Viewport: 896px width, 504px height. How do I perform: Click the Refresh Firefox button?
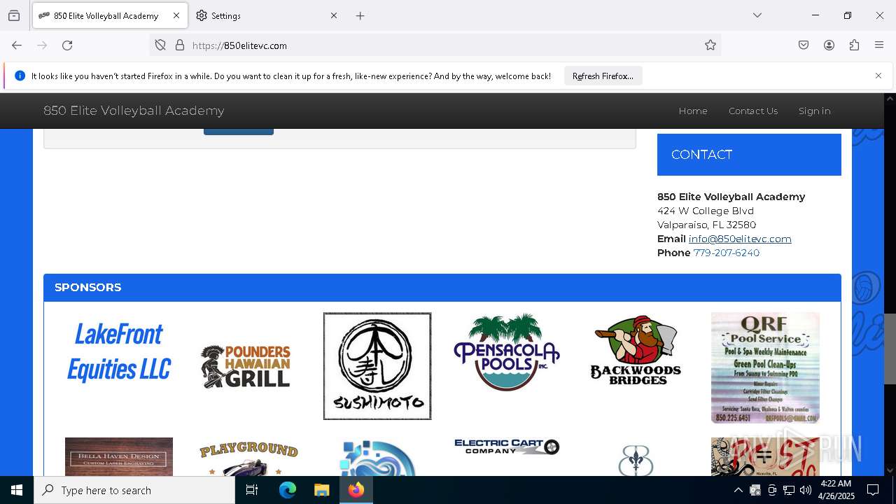tap(603, 76)
